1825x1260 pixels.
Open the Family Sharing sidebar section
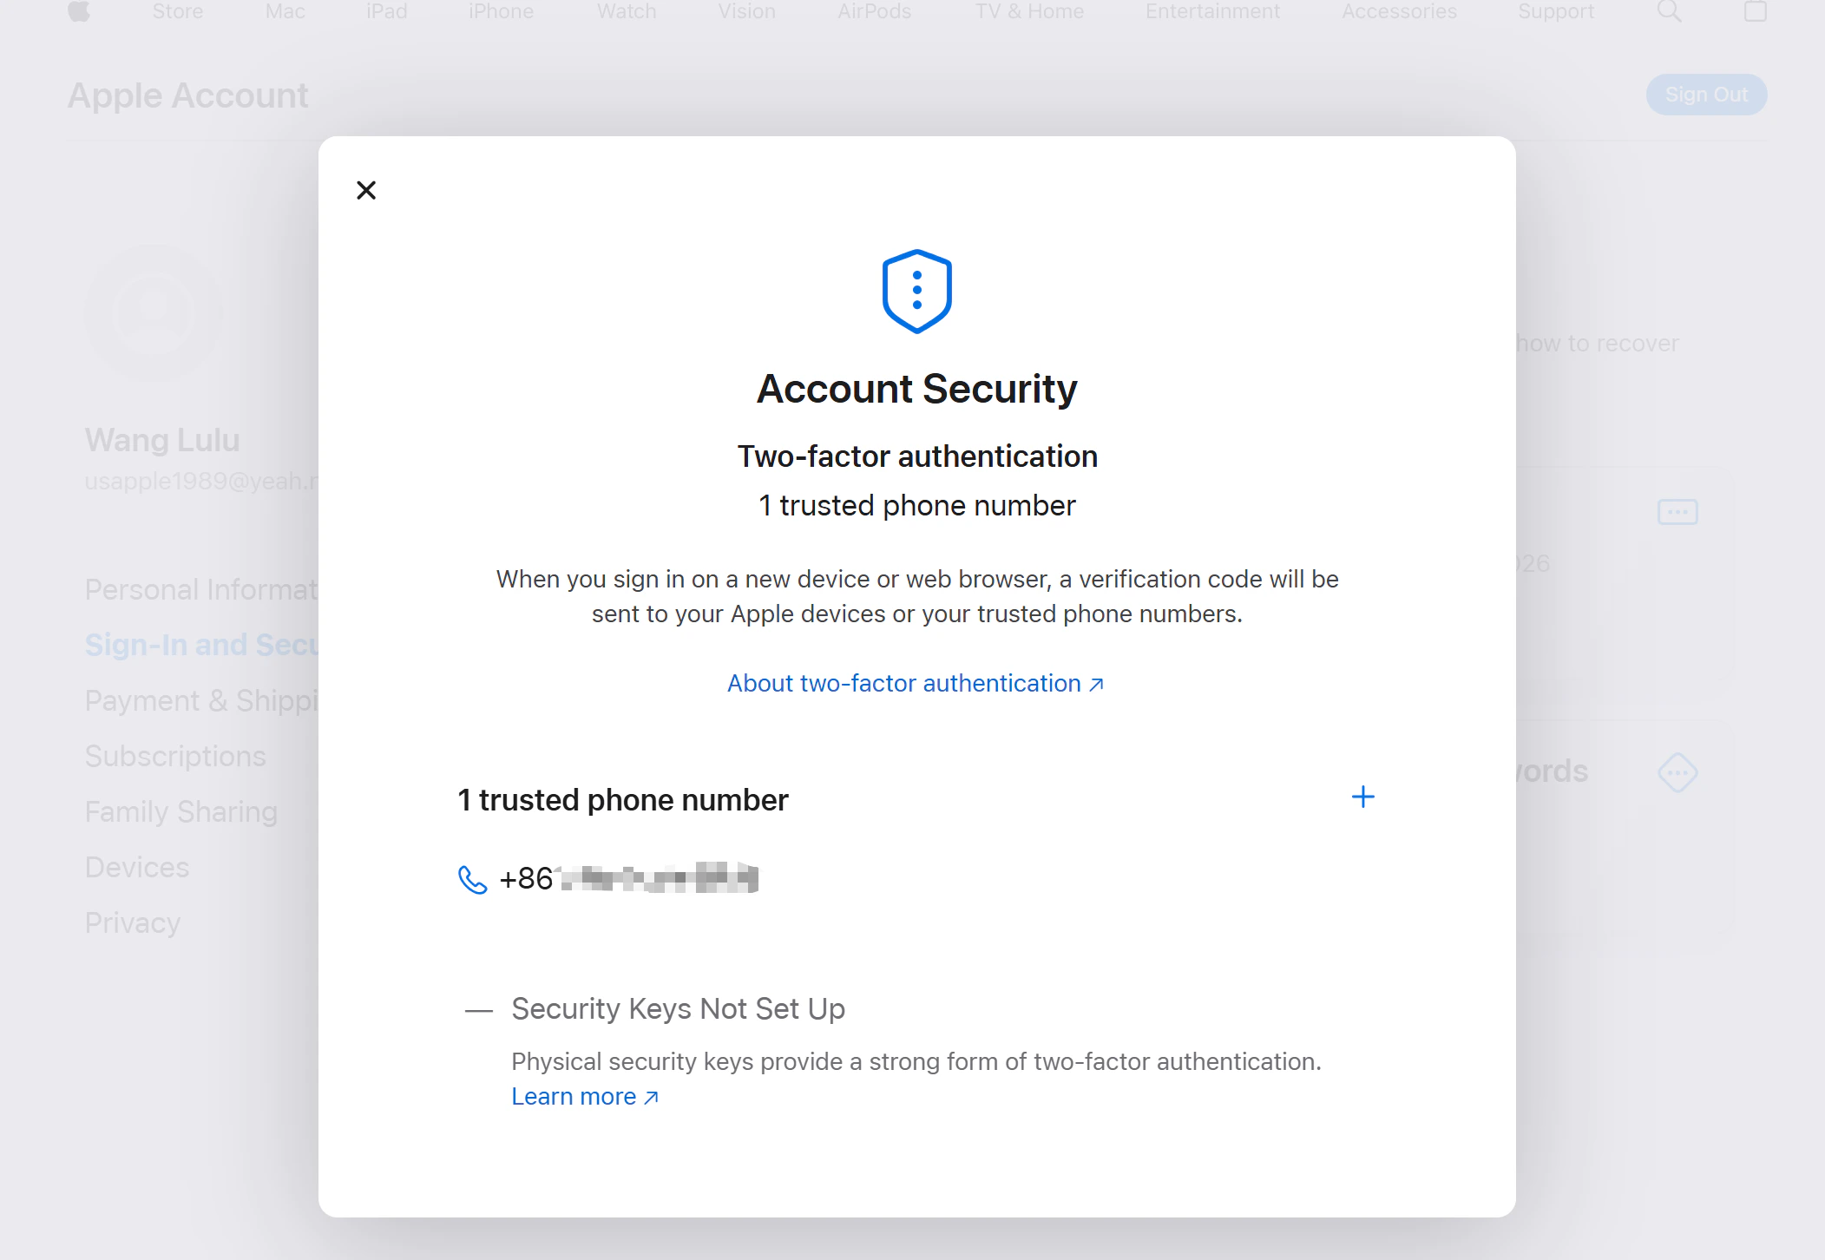pos(181,811)
